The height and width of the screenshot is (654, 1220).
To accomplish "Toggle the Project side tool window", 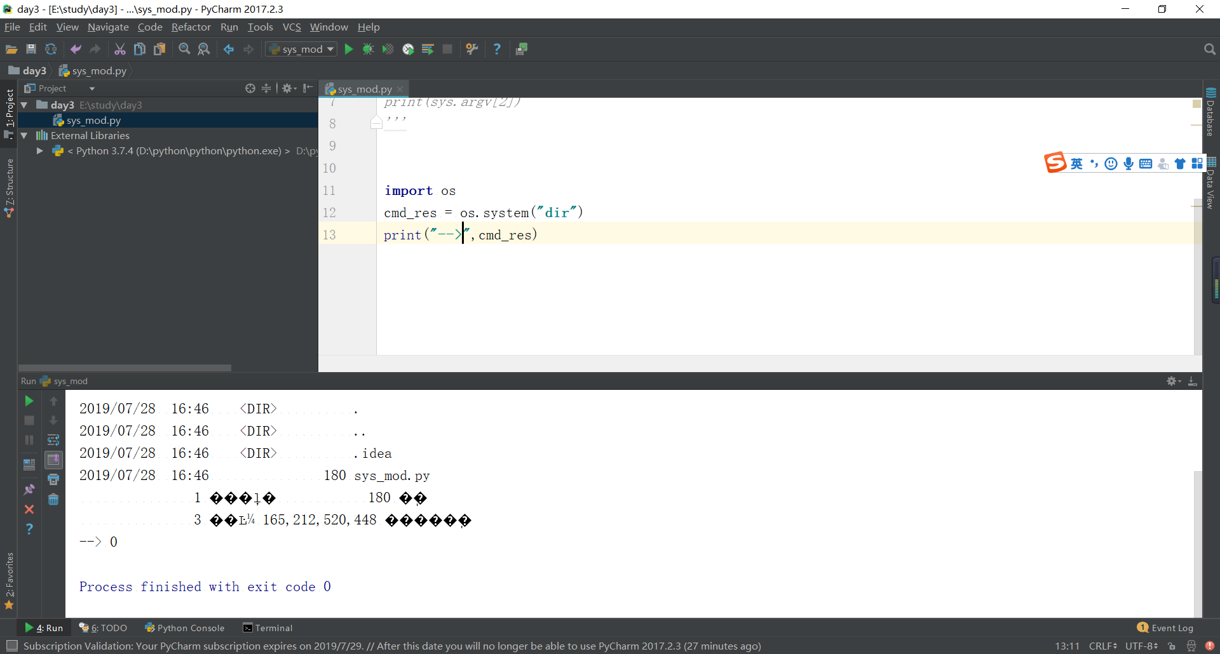I will click(9, 113).
